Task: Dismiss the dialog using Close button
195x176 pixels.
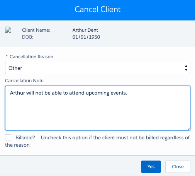Action: (x=178, y=167)
